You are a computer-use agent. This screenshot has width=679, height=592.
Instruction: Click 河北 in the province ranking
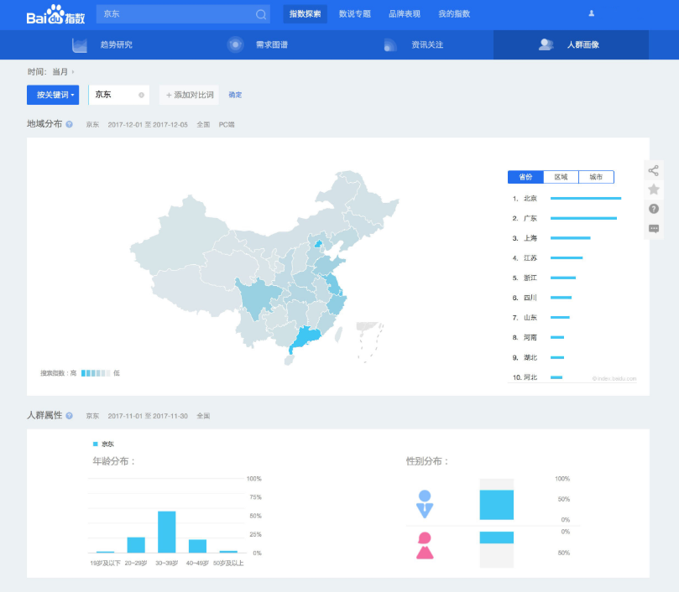click(x=530, y=377)
